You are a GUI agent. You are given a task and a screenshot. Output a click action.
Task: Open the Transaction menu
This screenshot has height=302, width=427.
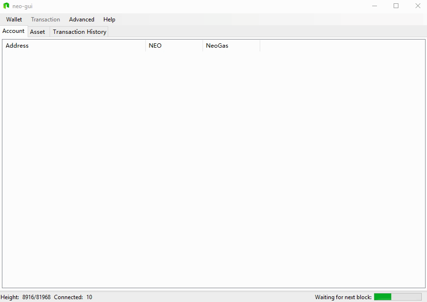45,20
